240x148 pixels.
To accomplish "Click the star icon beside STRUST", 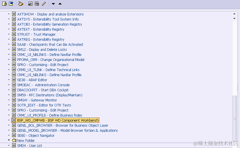I will point(14,34).
